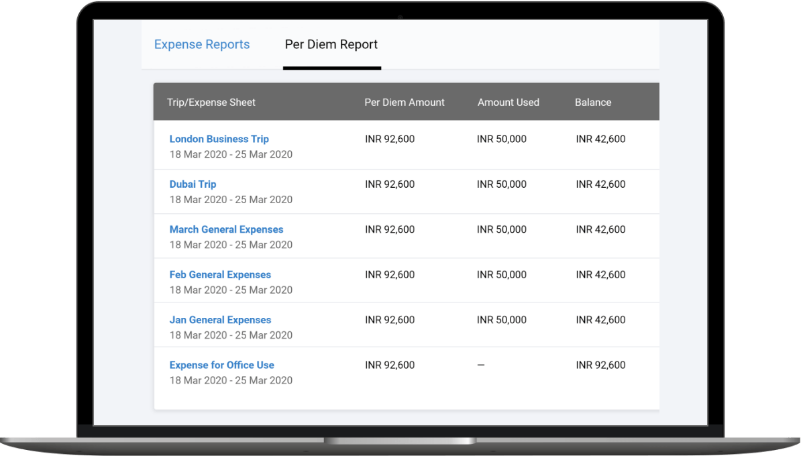Select Expense for Office Use per diem amount

point(390,365)
